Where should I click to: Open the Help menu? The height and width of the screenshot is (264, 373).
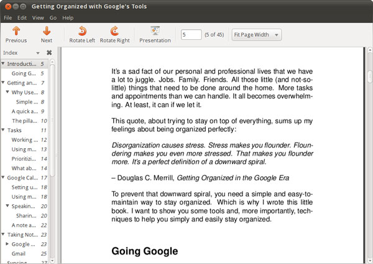68,18
